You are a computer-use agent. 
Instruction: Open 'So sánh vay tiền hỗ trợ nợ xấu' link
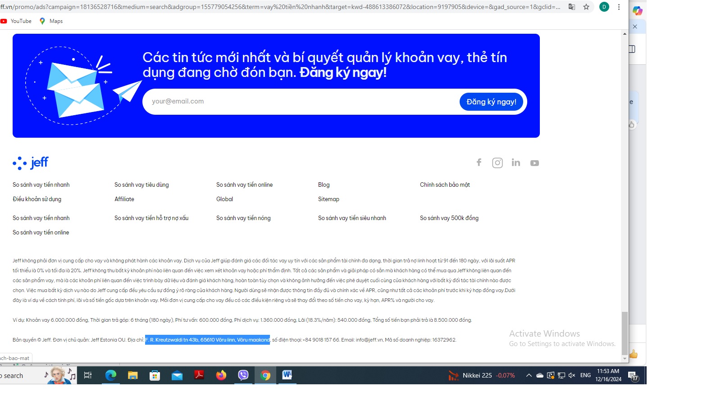151,218
